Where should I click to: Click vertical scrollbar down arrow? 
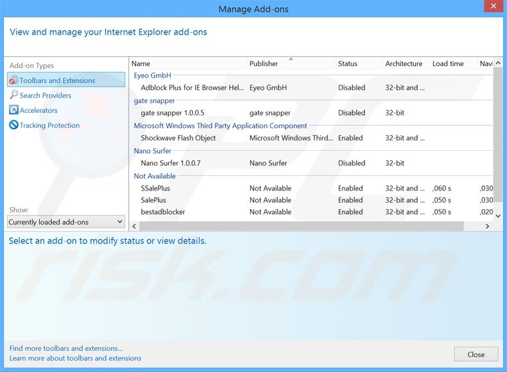click(498, 216)
